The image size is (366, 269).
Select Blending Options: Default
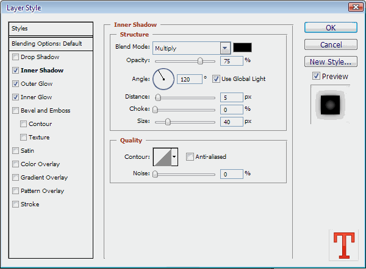click(51, 44)
